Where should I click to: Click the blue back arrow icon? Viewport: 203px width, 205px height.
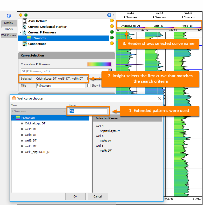(x=9, y=16)
